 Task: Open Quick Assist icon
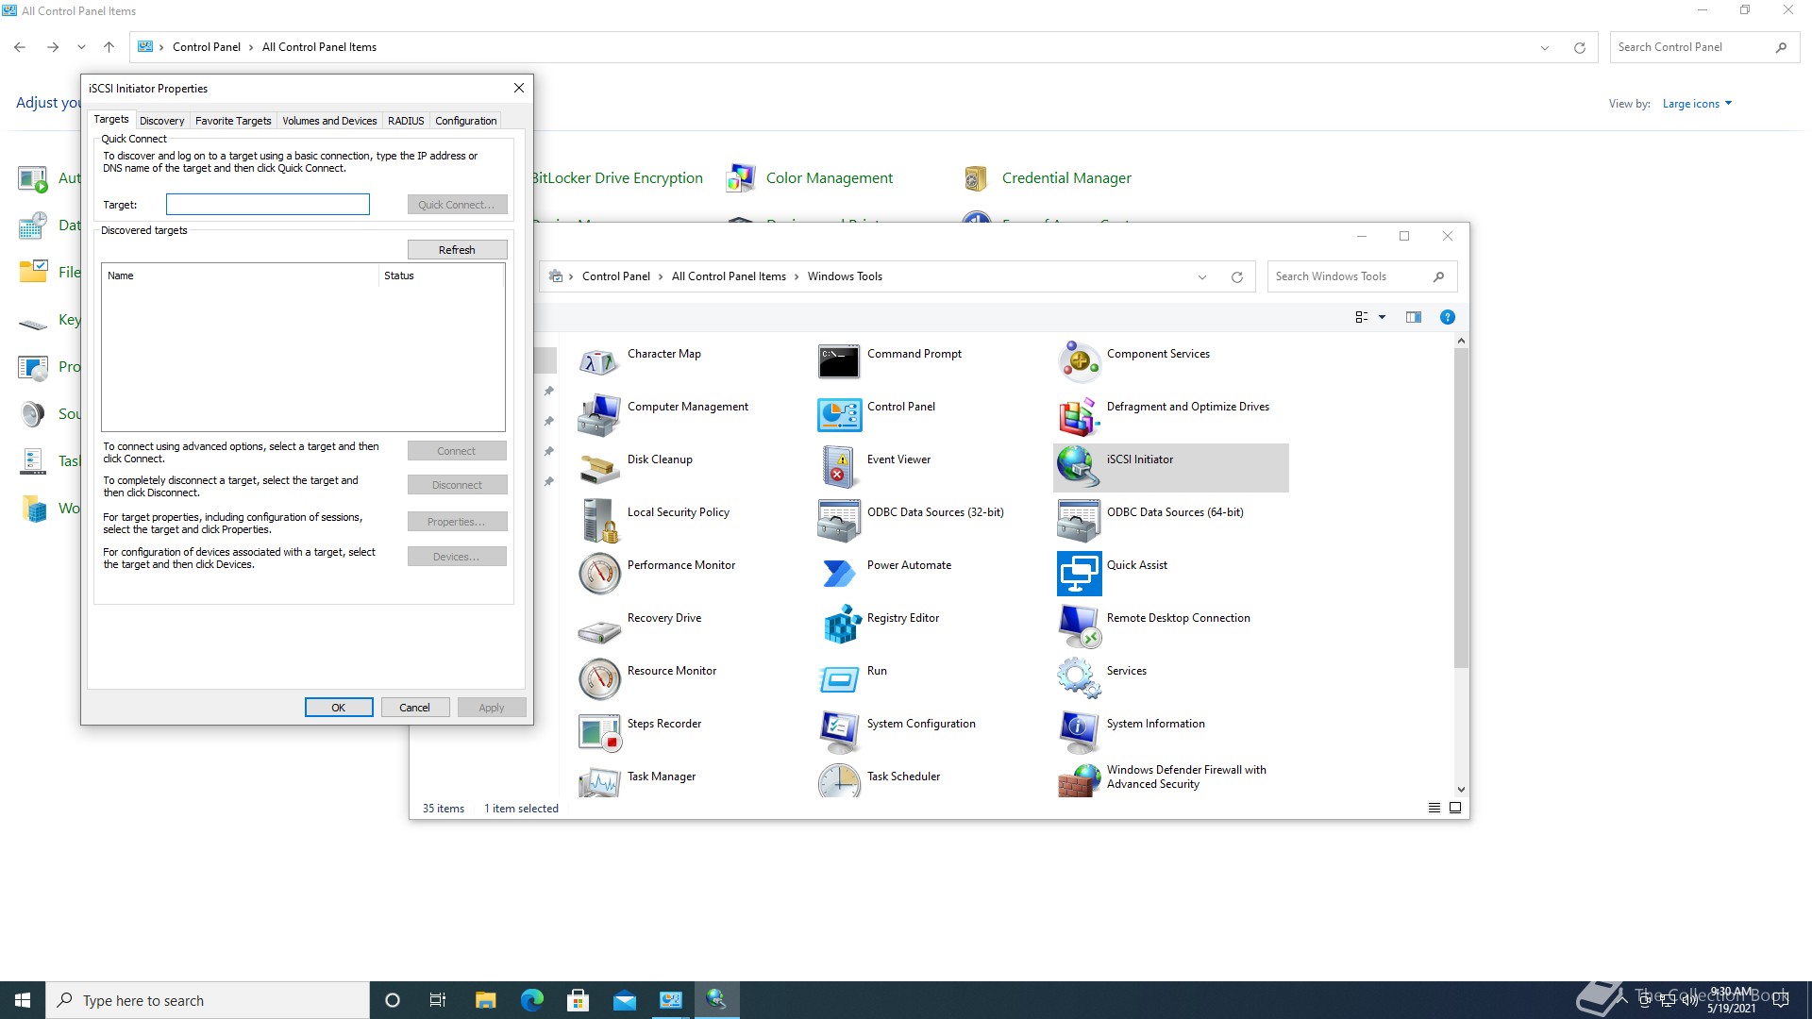[1079, 573]
